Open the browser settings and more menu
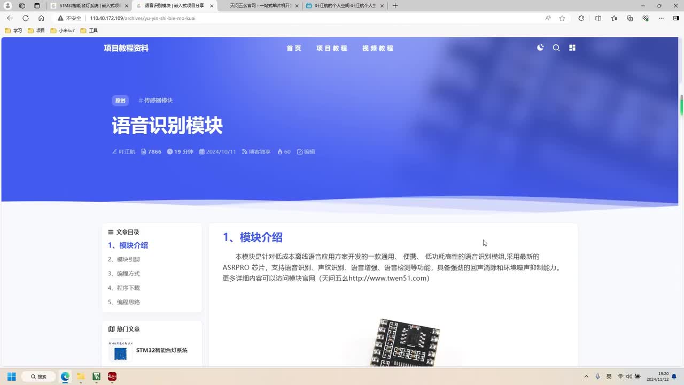684x385 pixels. [662, 18]
